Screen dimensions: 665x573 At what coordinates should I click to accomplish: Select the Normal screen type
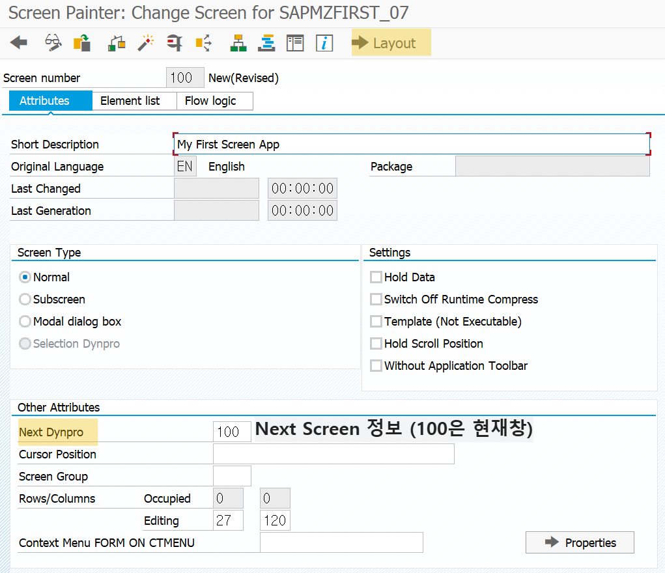[x=24, y=277]
